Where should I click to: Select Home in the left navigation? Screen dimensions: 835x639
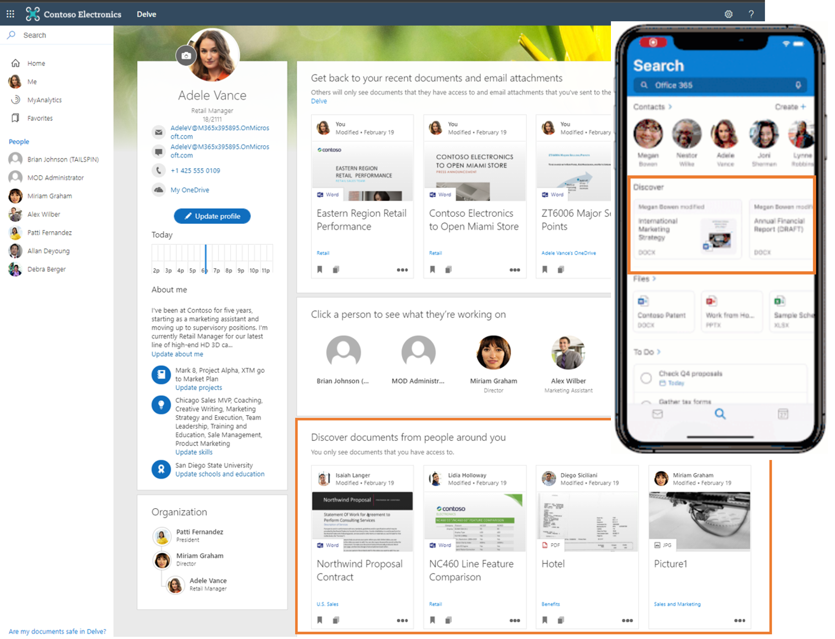(36, 63)
